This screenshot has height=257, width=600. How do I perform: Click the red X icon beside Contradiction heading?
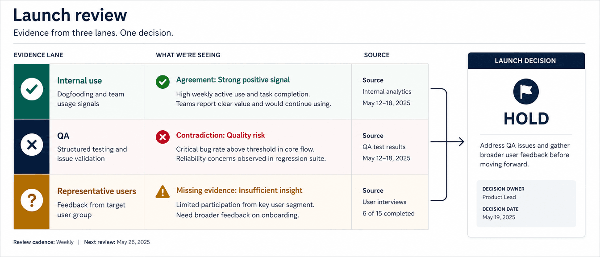[162, 137]
